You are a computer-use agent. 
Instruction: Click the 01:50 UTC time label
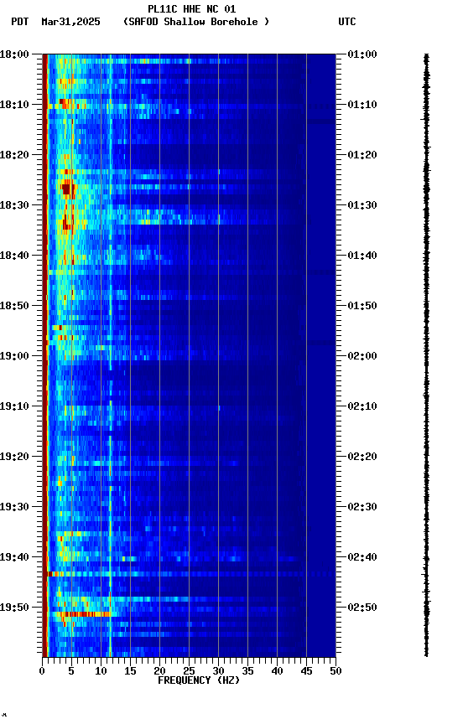point(362,306)
